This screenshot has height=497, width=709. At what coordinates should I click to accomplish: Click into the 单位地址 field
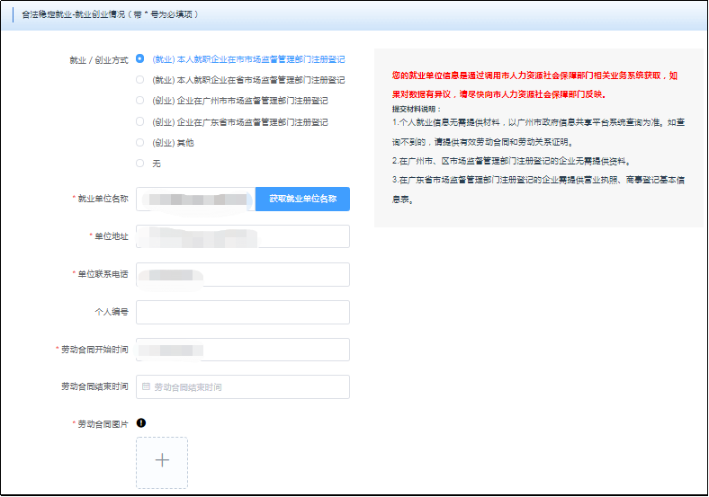point(243,236)
